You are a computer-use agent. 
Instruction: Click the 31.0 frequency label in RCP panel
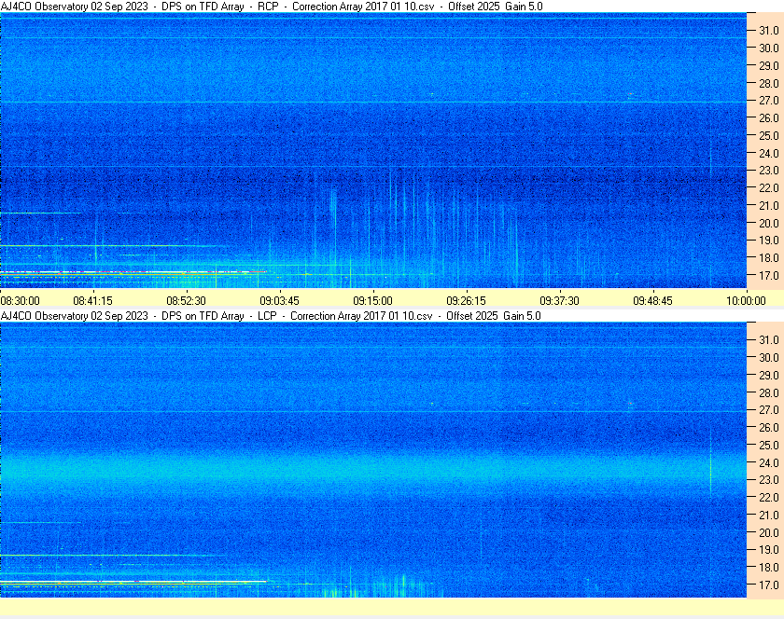(769, 31)
